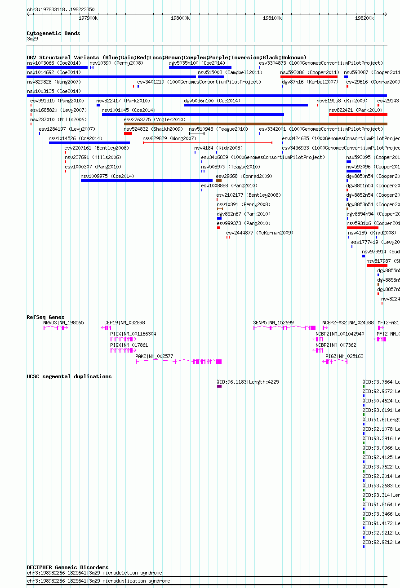This screenshot has width=400, height=588.
Task: Select the 3q29 microduplication syndrome entry
Action: (x=98, y=581)
